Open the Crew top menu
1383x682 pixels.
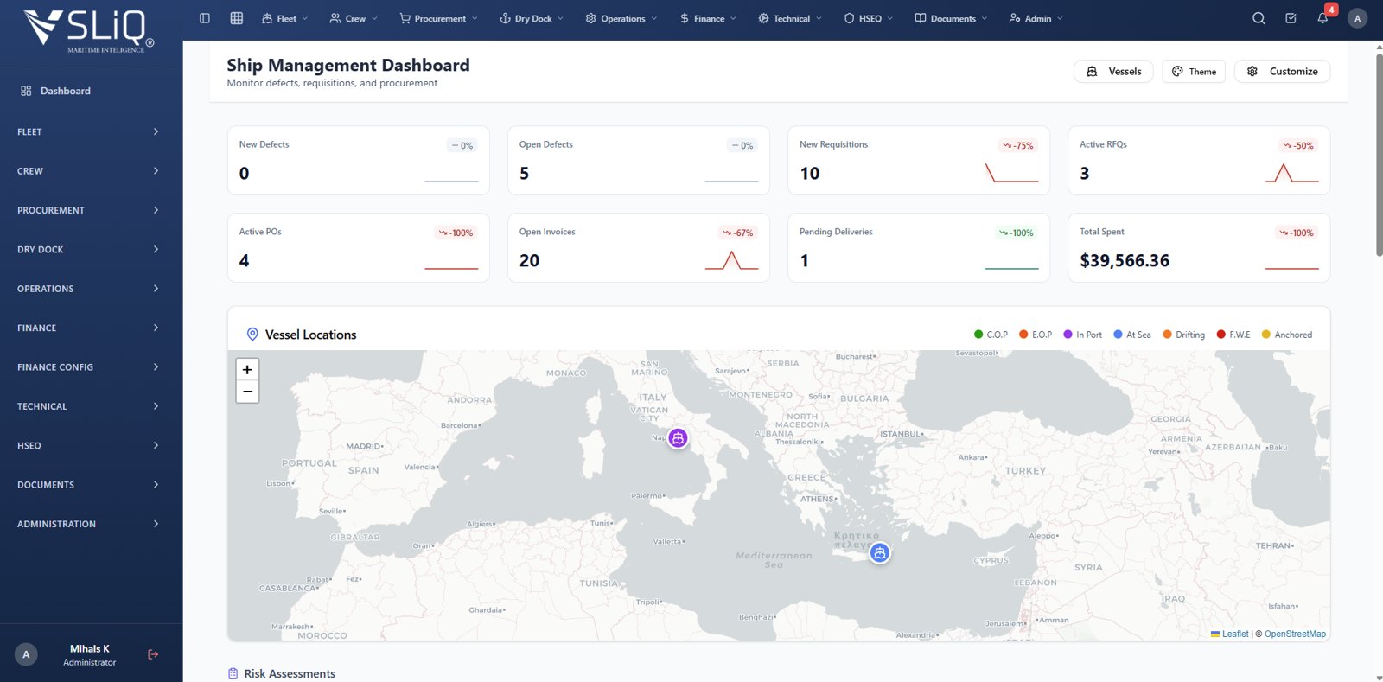[x=354, y=18]
